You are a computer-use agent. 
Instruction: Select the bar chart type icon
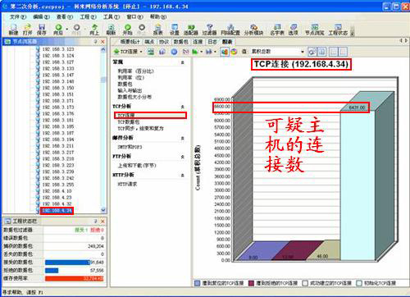(x=224, y=52)
